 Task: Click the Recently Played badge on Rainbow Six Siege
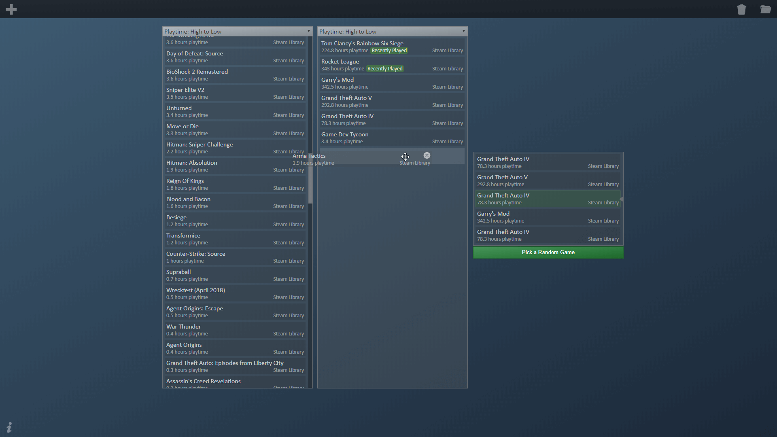click(389, 50)
